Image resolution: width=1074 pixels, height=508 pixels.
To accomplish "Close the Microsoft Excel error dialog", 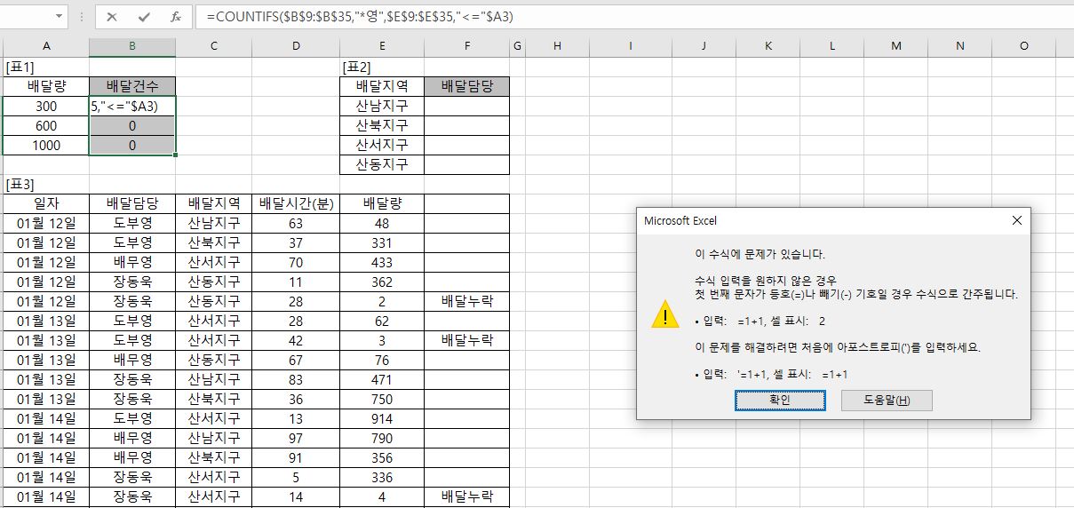I will 1016,220.
